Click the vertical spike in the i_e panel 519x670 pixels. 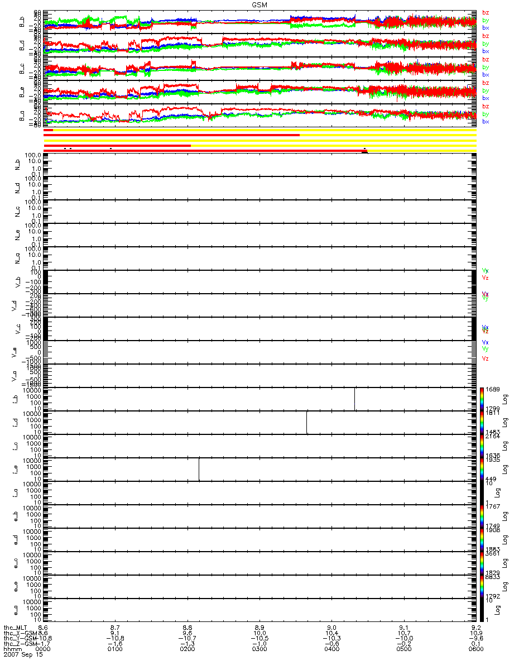[199, 468]
